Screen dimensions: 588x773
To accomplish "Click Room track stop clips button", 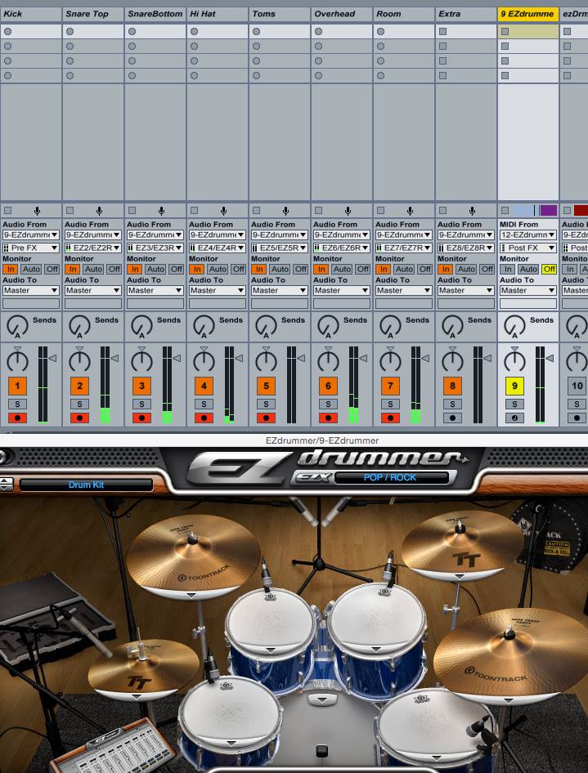I will tap(380, 211).
